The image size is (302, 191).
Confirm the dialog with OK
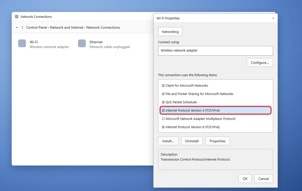click(245, 179)
